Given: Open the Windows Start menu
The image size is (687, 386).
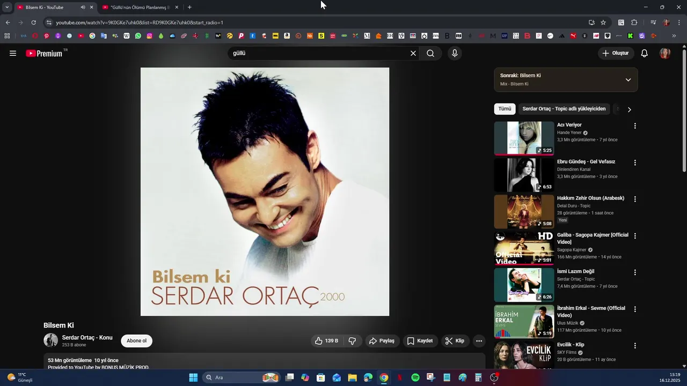Looking at the screenshot, I should coord(193,377).
